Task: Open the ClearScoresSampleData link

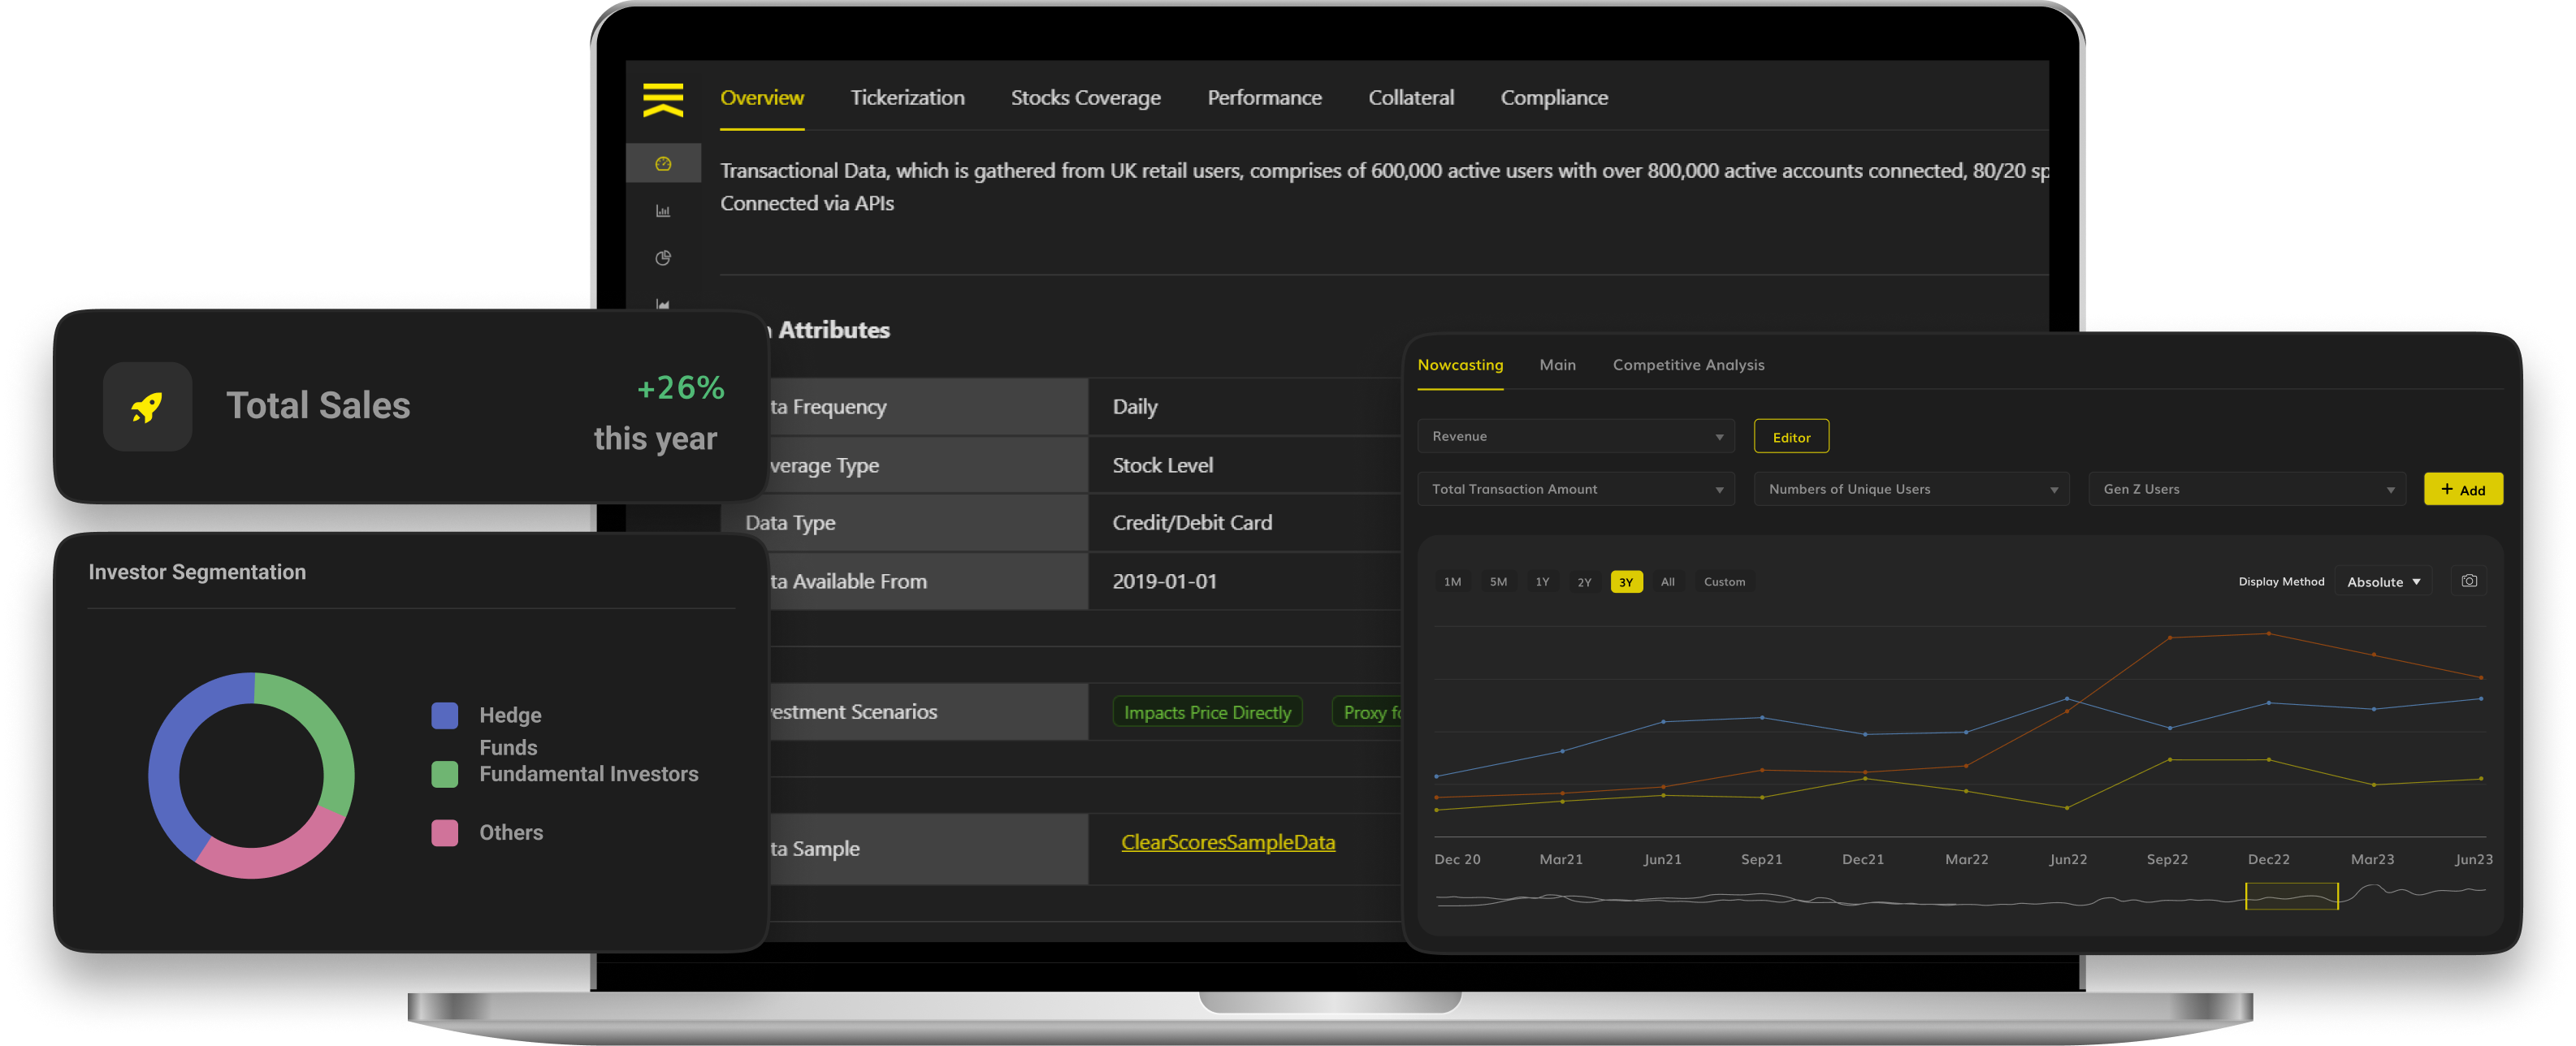Action: pos(1229,842)
